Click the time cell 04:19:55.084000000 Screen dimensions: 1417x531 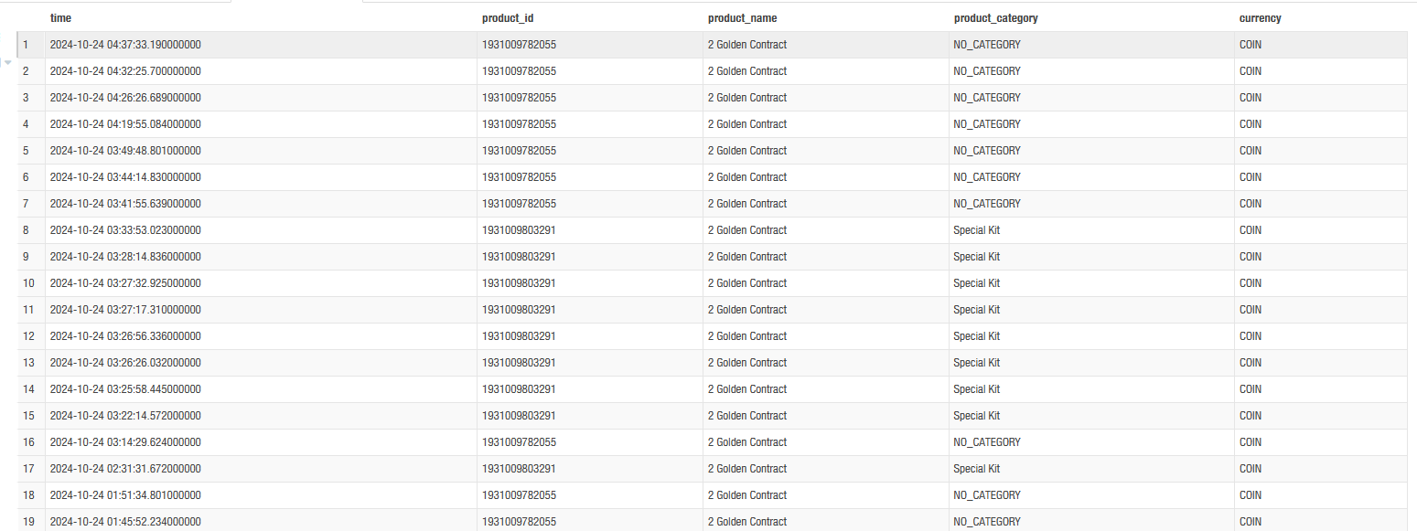tap(125, 124)
